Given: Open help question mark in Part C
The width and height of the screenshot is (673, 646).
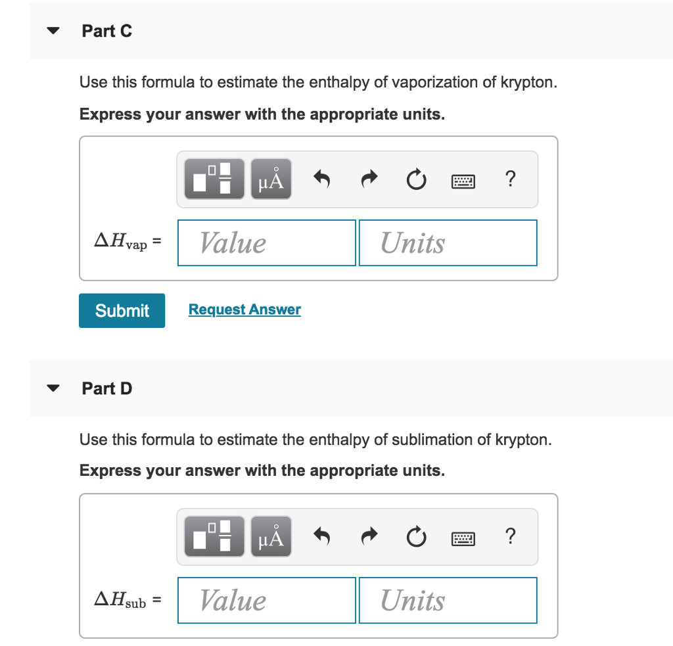Looking at the screenshot, I should pos(510,179).
